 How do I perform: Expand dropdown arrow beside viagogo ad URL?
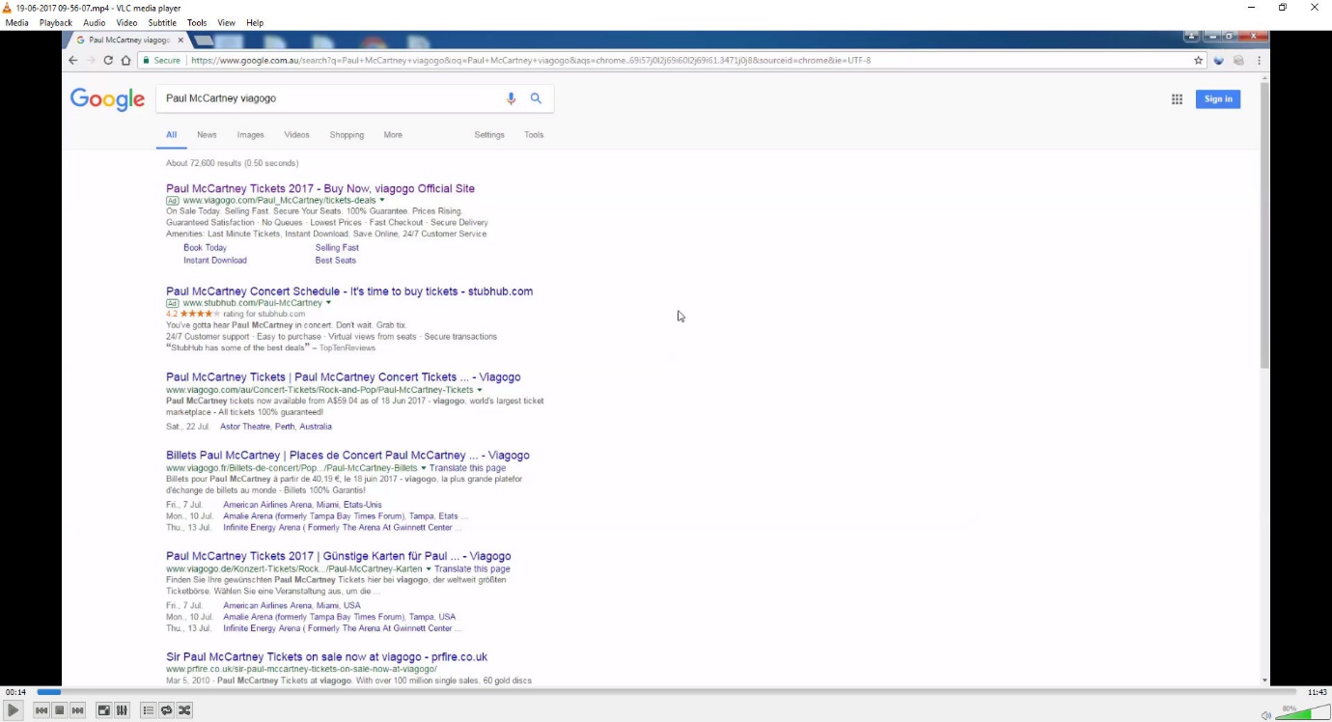tap(382, 201)
